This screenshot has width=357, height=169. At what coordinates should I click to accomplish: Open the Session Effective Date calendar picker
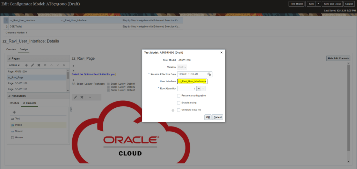click(x=209, y=74)
